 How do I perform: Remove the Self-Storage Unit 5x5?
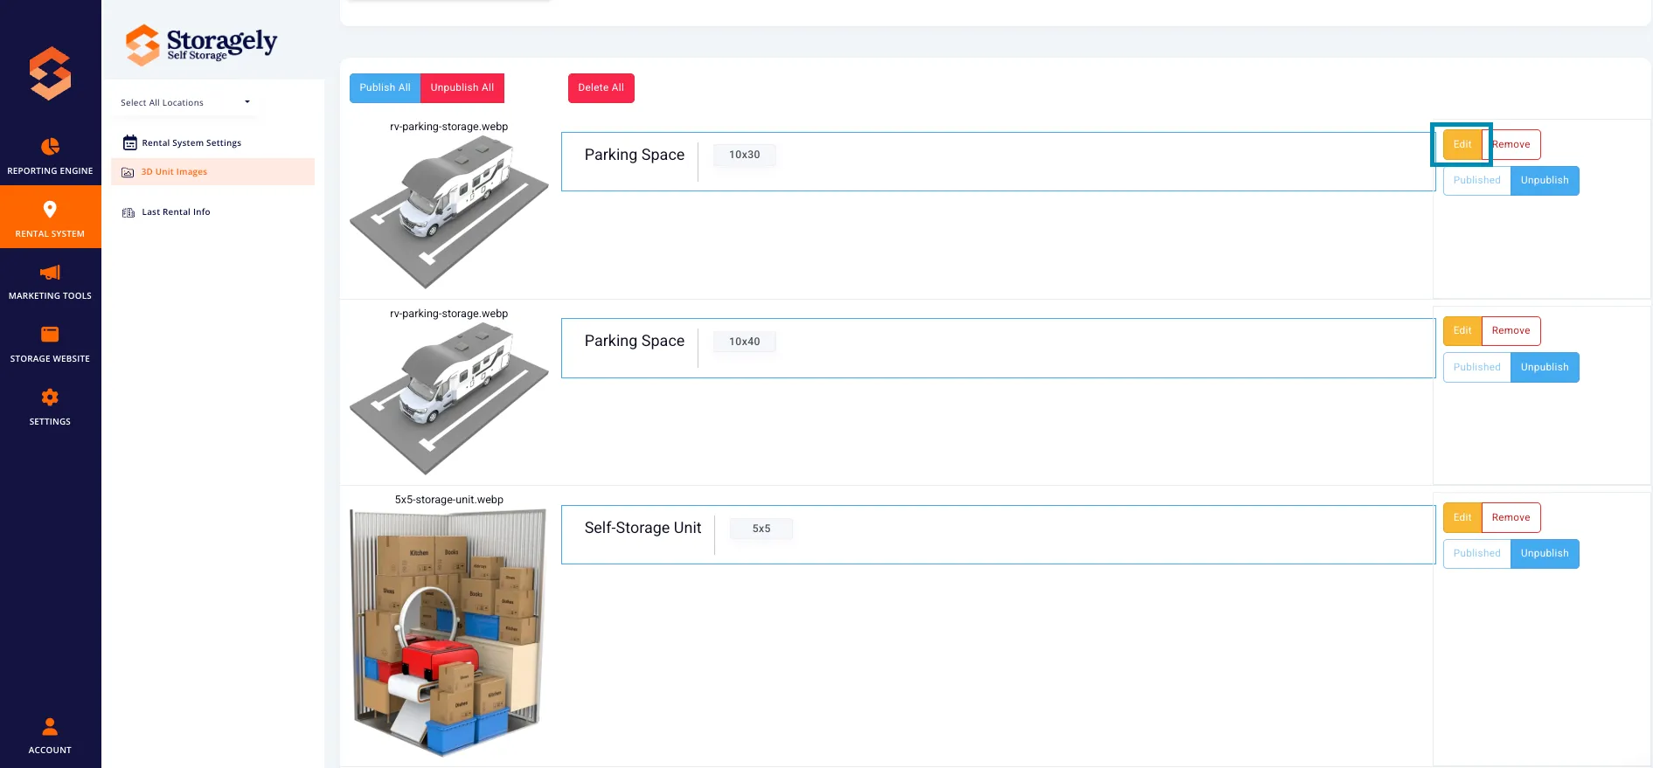pyautogui.click(x=1511, y=517)
